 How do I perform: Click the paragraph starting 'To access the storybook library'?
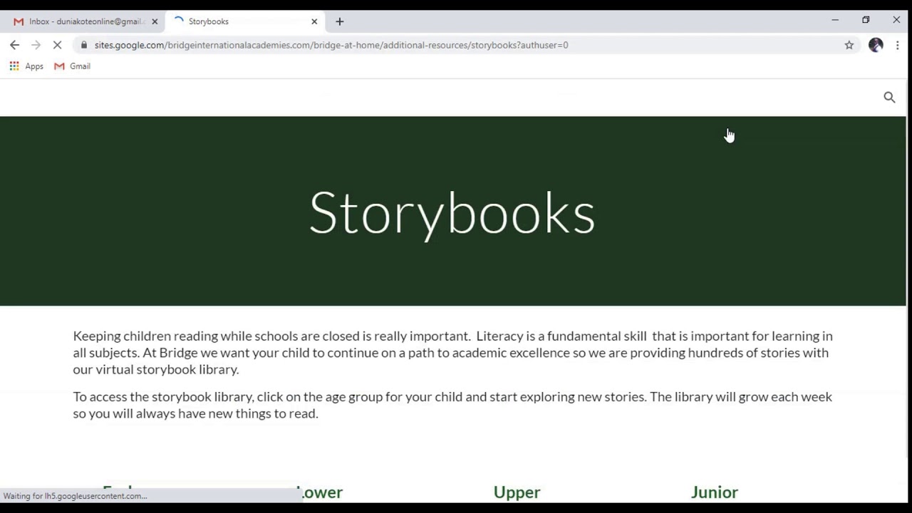(x=452, y=405)
